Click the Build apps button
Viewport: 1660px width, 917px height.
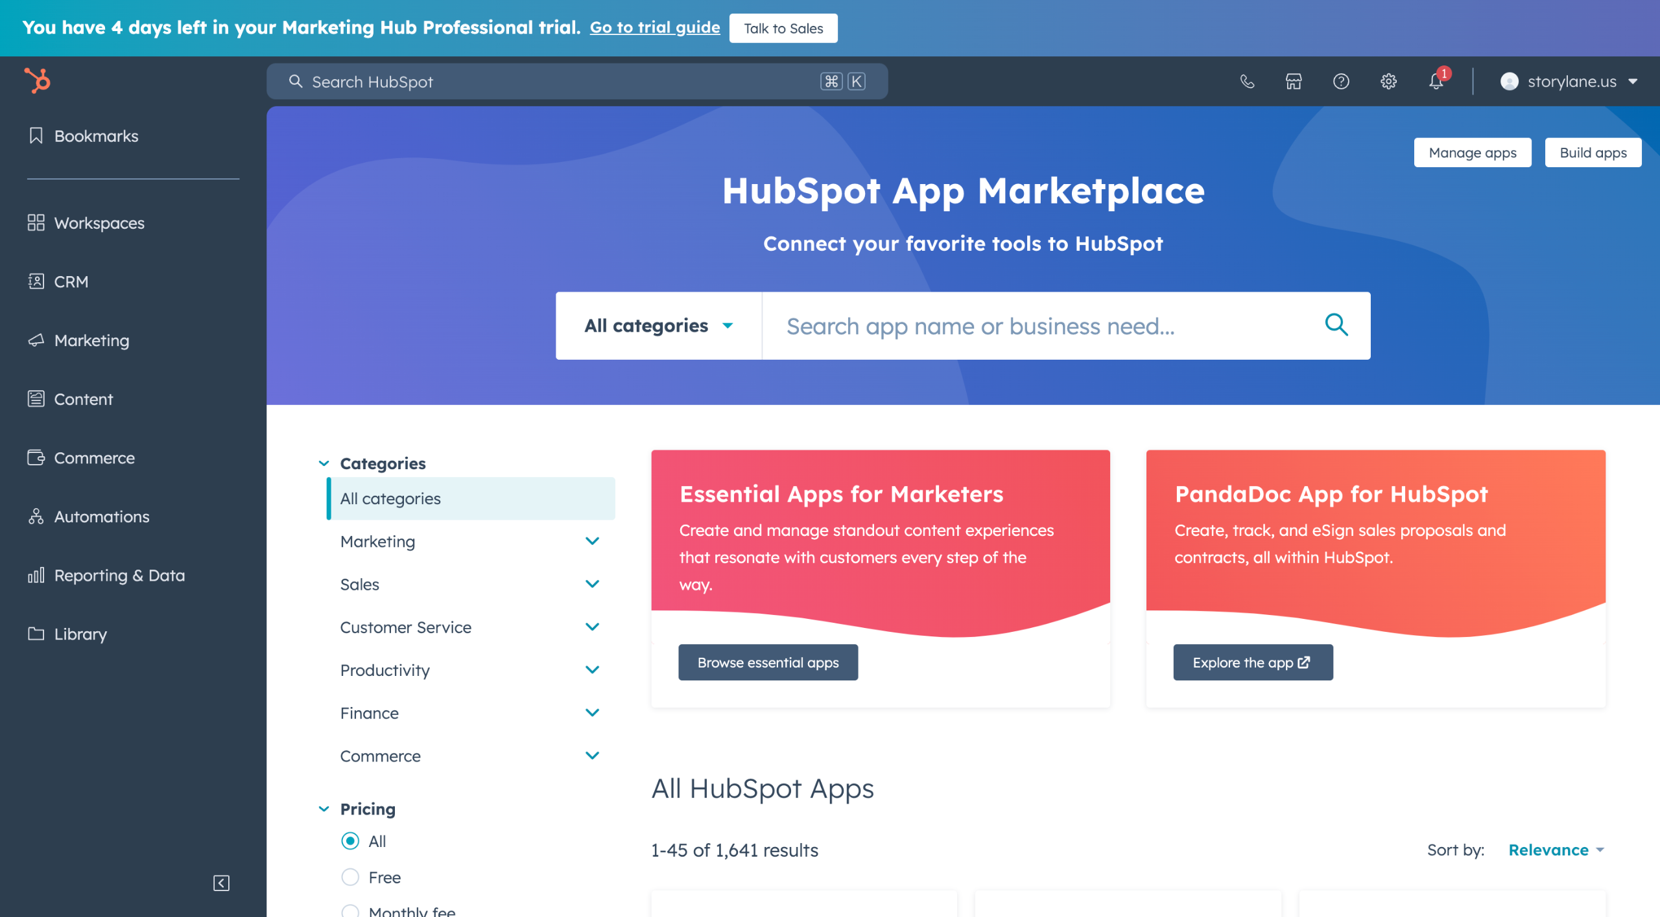coord(1593,152)
